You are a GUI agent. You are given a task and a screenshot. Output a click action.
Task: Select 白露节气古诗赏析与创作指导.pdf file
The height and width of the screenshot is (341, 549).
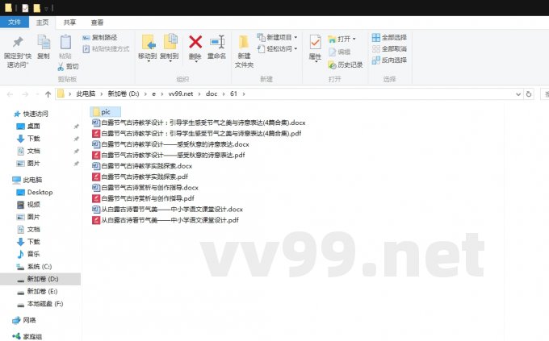[143, 198]
